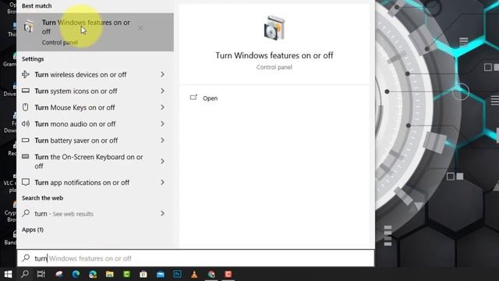Select Turn battery saver on or off

point(76,140)
